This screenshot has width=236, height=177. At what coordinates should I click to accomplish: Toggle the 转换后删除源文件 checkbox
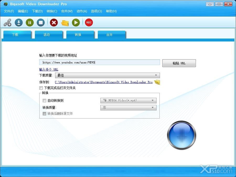[44, 114]
